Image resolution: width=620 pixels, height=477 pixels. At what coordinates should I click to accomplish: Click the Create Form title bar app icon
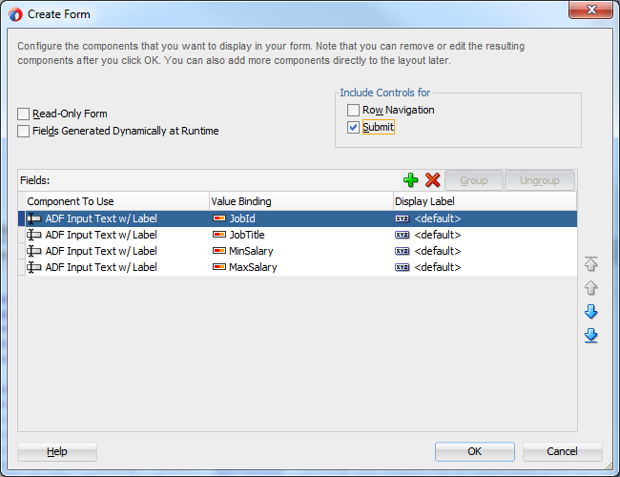tap(15, 14)
